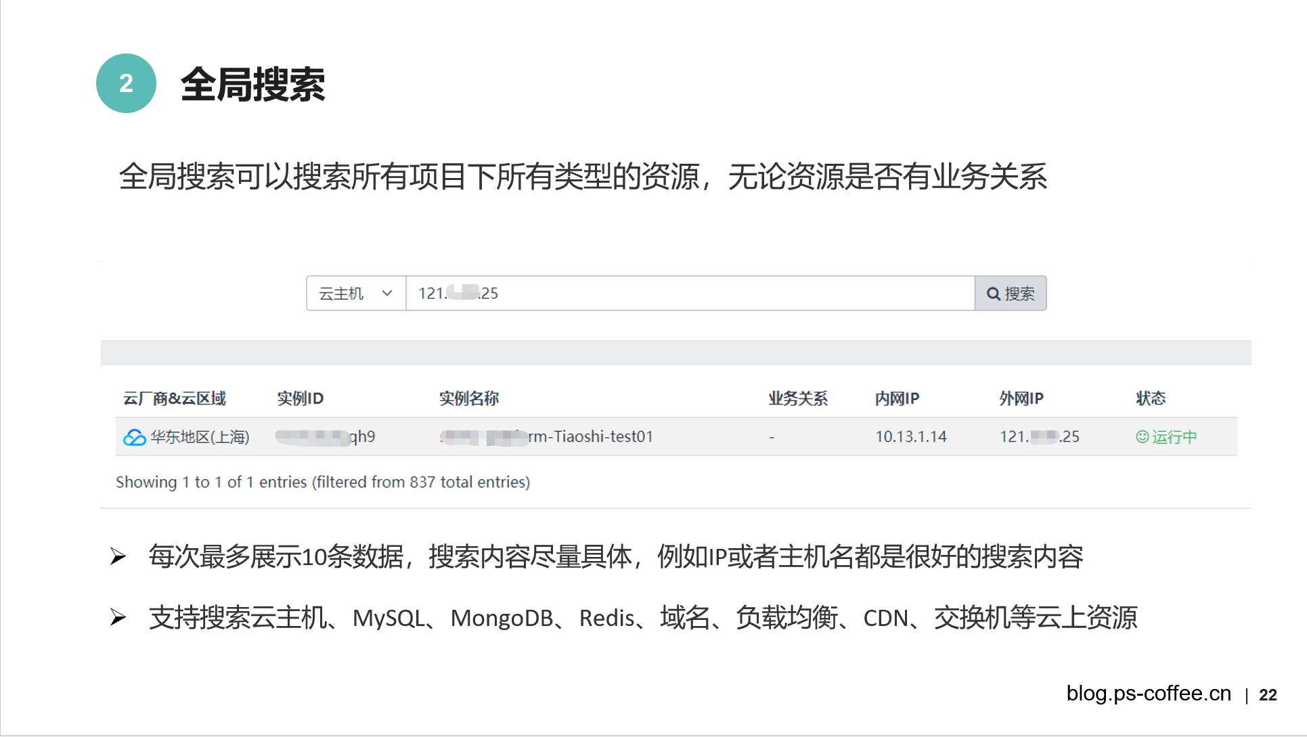Sort by 实例名称 column header
The width and height of the screenshot is (1307, 737).
click(x=469, y=399)
